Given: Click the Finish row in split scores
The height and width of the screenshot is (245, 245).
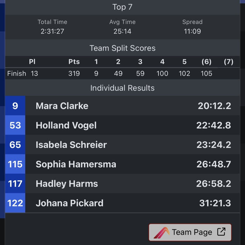Looking at the screenshot, I should pos(17,73).
